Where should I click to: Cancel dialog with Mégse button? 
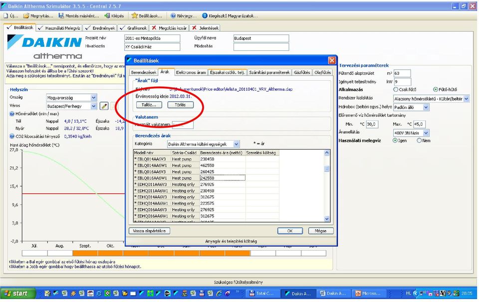(x=321, y=231)
